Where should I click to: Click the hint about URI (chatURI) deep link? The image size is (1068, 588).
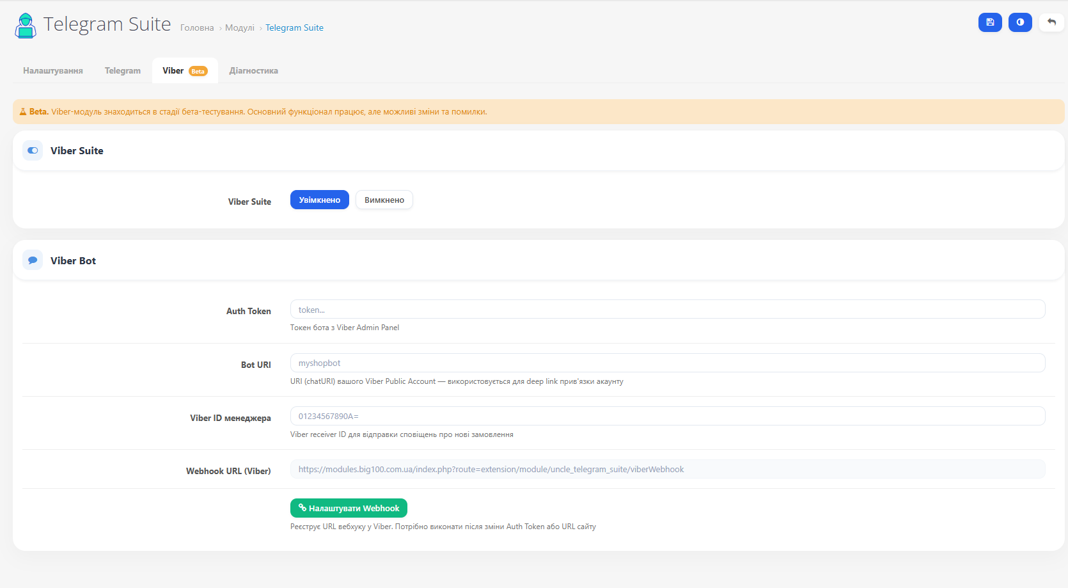point(457,381)
